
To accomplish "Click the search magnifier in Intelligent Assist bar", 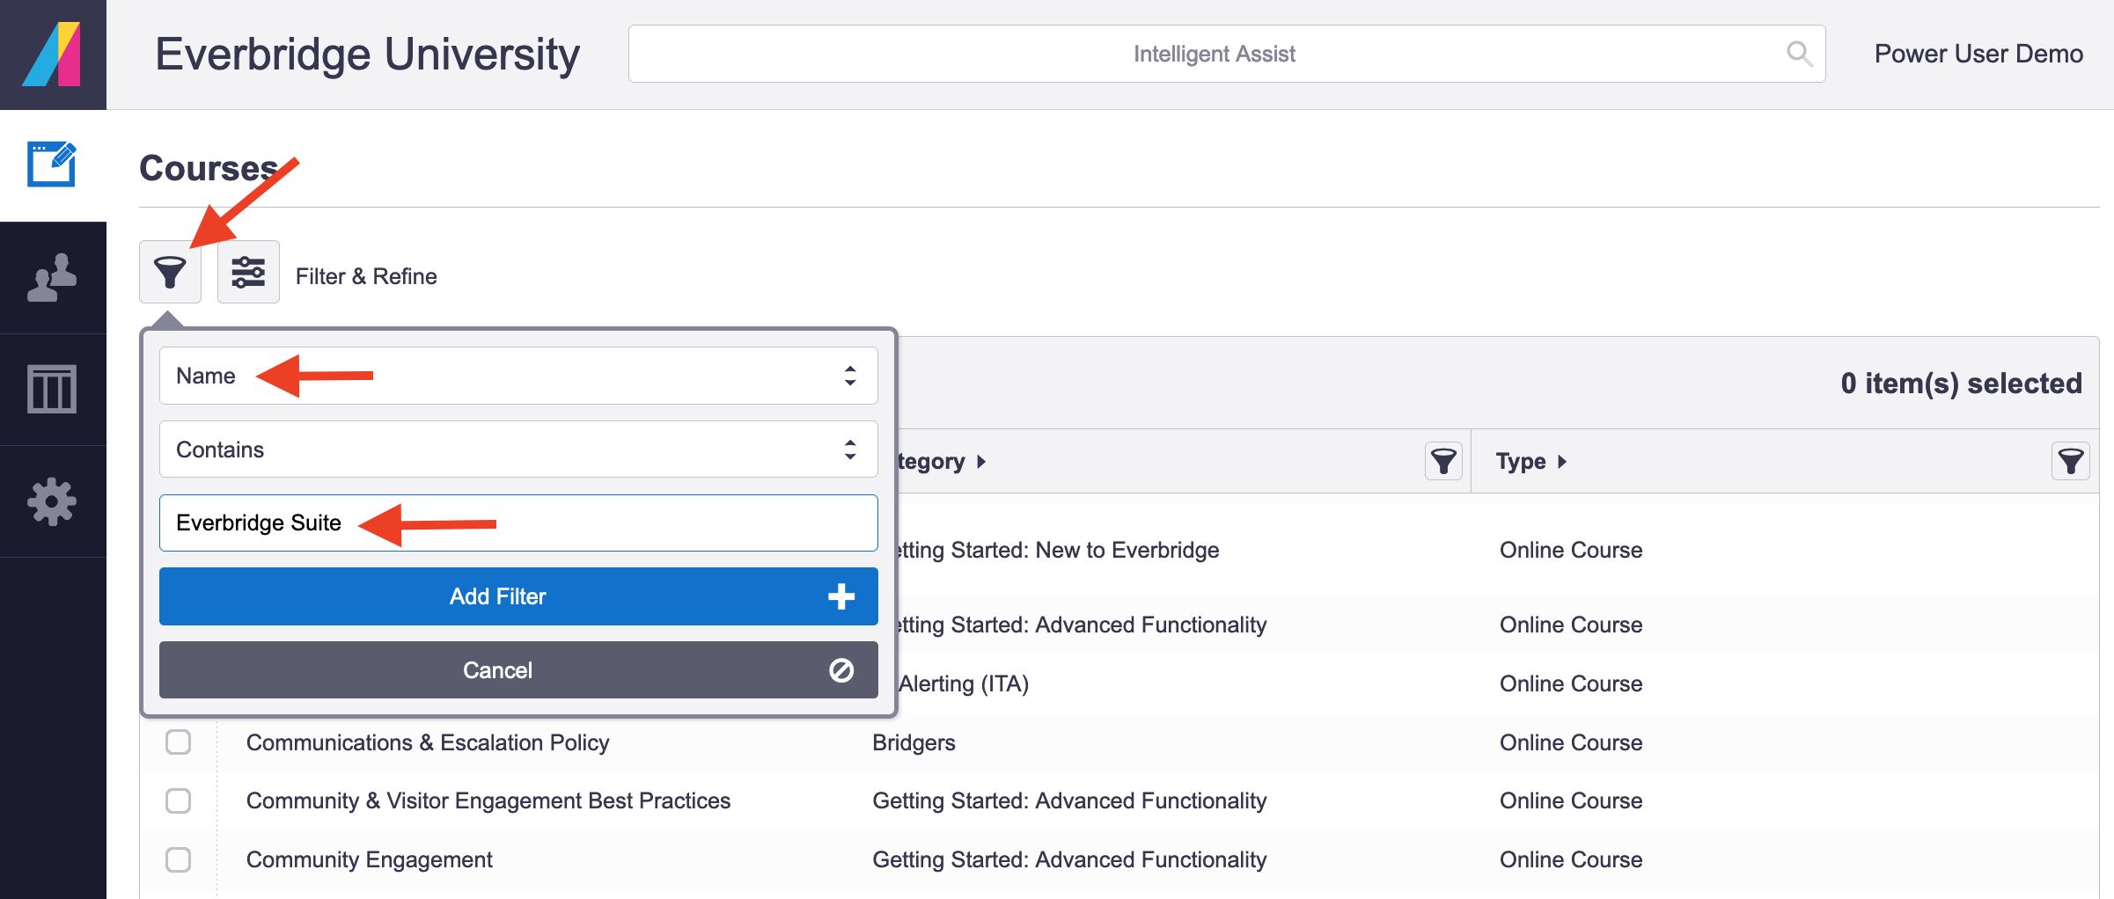I will [x=1799, y=53].
